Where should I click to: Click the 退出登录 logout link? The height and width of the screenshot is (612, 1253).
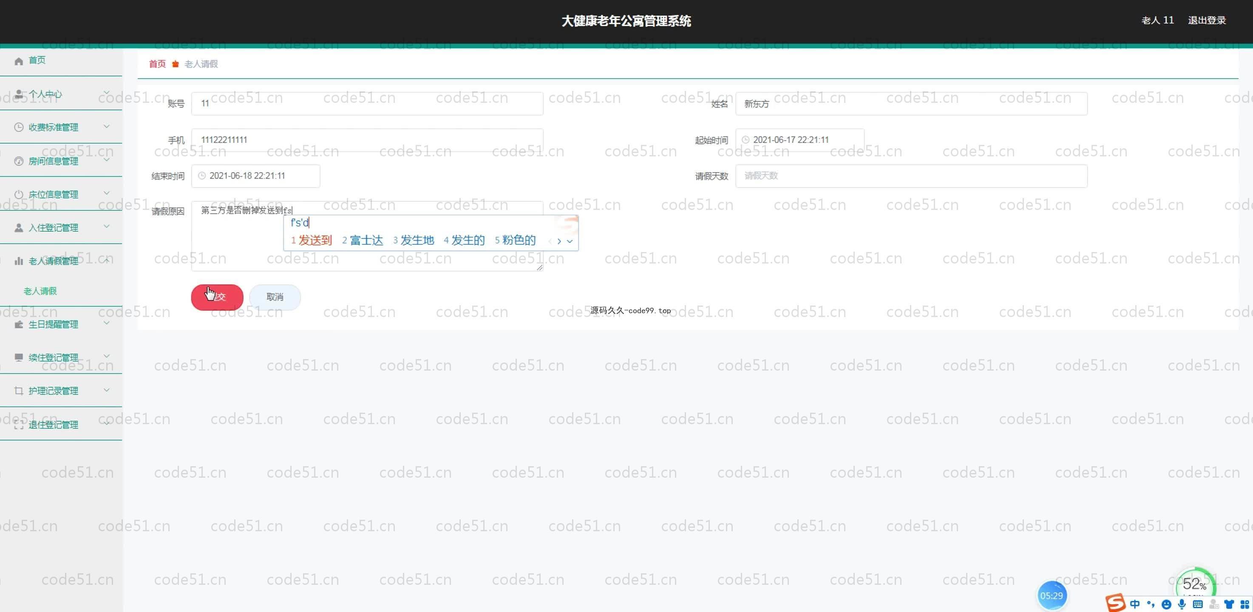pyautogui.click(x=1207, y=20)
